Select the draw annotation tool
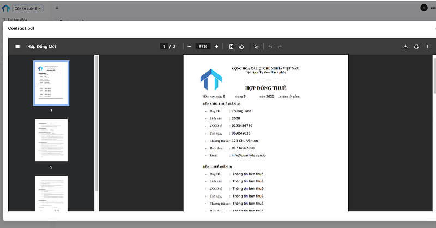This screenshot has width=436, height=228. (x=256, y=47)
